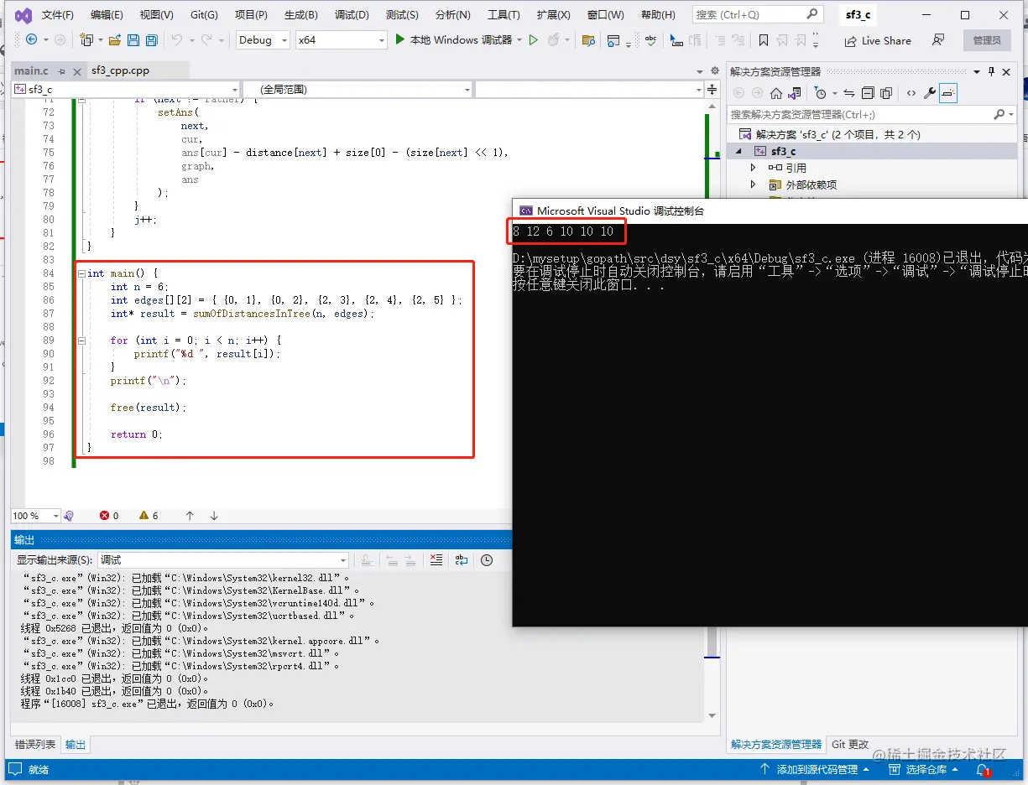1028x785 pixels.
Task: Toggle word wrap in Output panel
Action: point(462,560)
